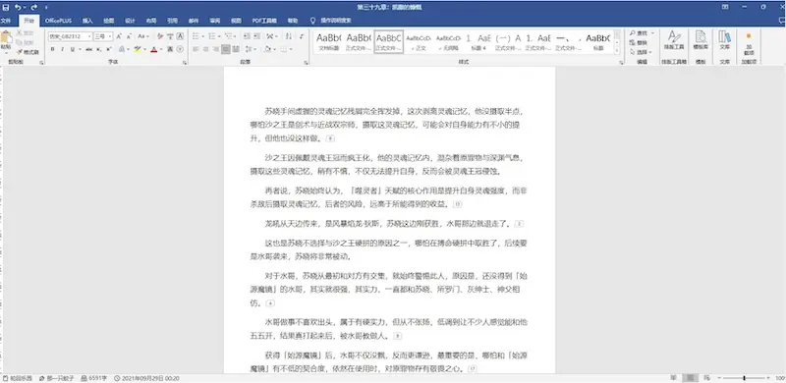786x383 pixels.
Task: Adjust the zoom slider in status bar
Action: pos(744,378)
